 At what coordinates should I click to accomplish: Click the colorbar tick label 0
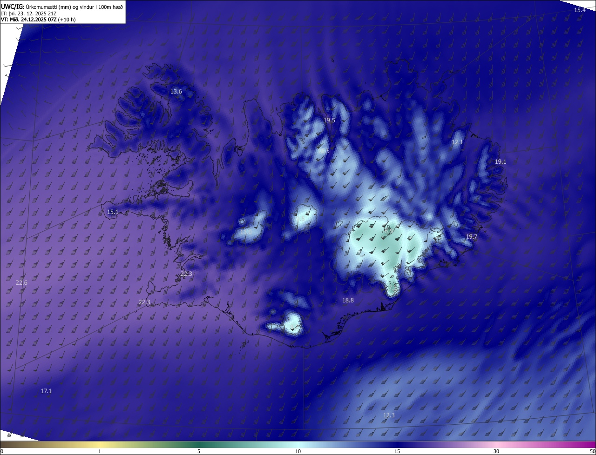[x=2, y=451]
